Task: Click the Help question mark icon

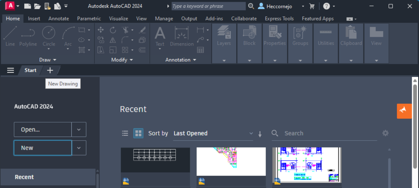Action: pos(327,6)
